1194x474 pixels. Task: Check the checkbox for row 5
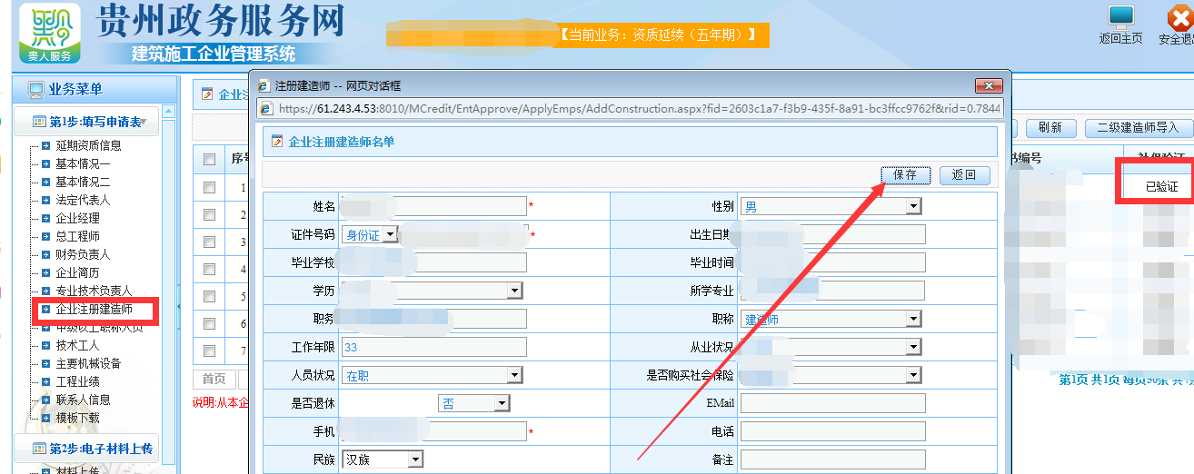(x=210, y=297)
